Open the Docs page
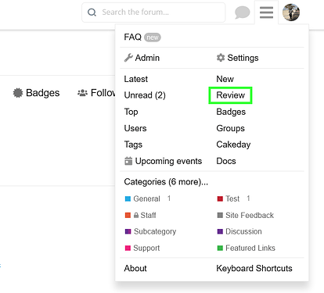The image size is (324, 293). click(x=226, y=161)
